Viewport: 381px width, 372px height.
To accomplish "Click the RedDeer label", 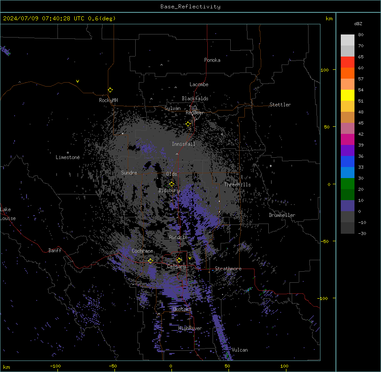I will (x=194, y=113).
